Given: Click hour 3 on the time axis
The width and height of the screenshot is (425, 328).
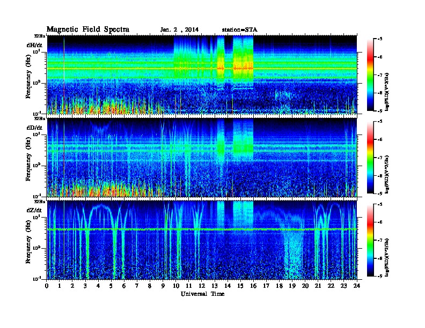Looking at the screenshot, I should (85, 286).
